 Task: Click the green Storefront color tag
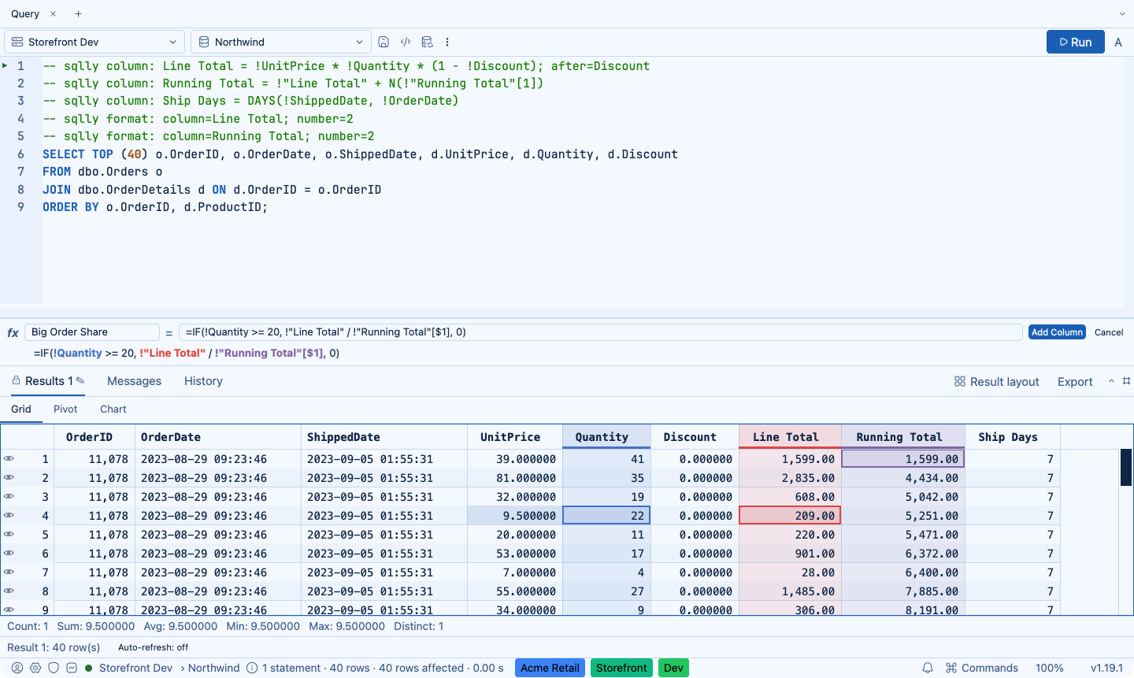(x=621, y=668)
